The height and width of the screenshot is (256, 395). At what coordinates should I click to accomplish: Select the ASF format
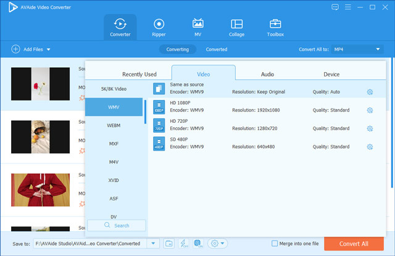click(x=114, y=199)
